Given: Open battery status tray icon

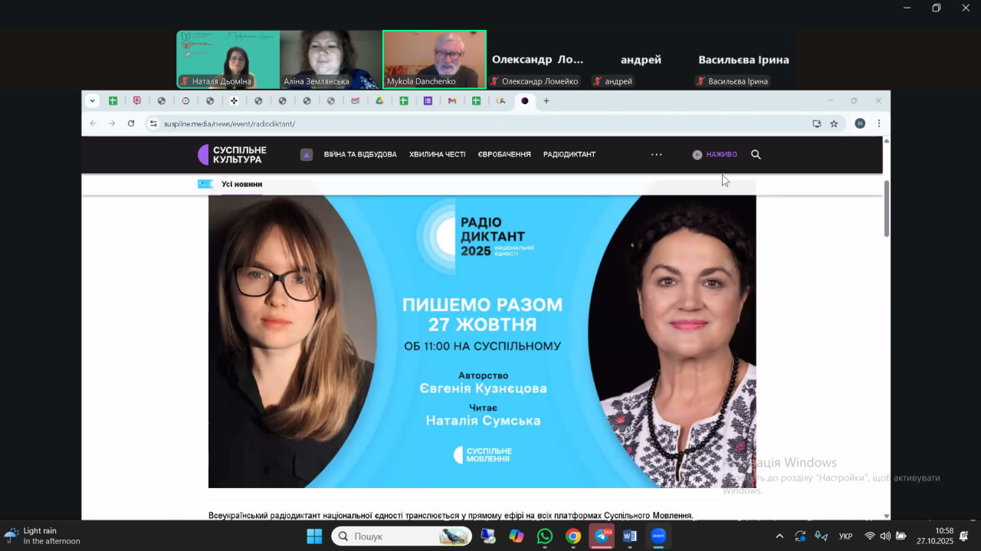Looking at the screenshot, I should click(901, 536).
